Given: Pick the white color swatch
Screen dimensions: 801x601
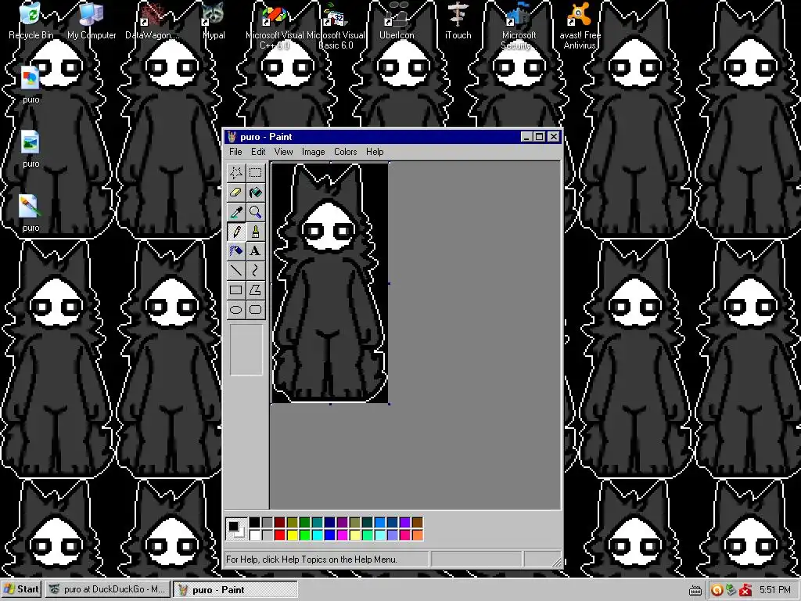Looking at the screenshot, I should pyautogui.click(x=254, y=535).
